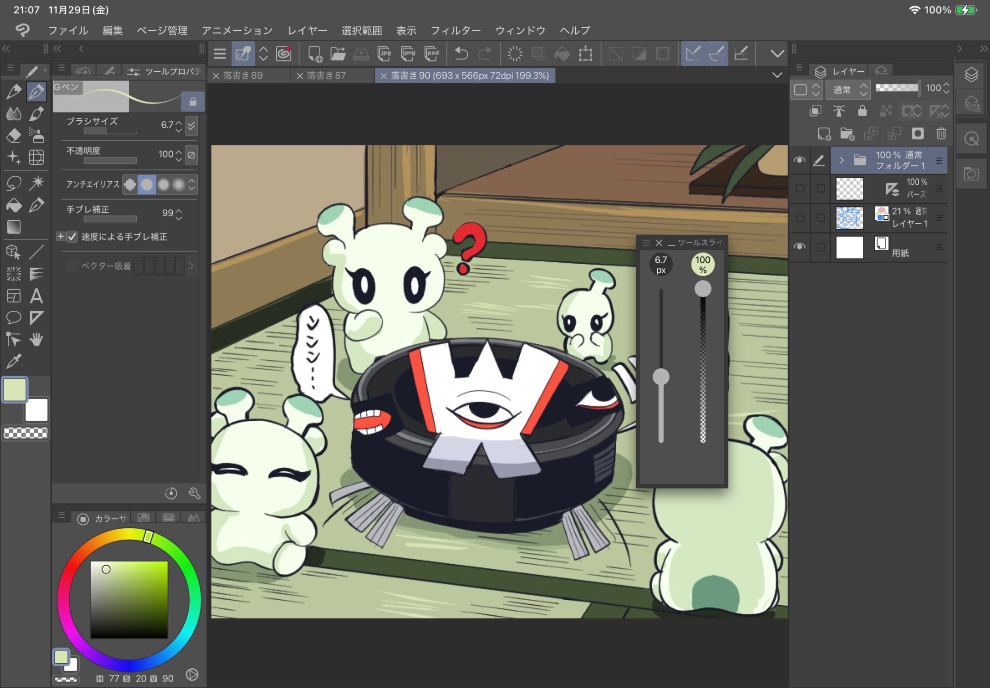This screenshot has width=990, height=688.
Task: Switch to the 落書き89 tab
Action: pyautogui.click(x=243, y=76)
